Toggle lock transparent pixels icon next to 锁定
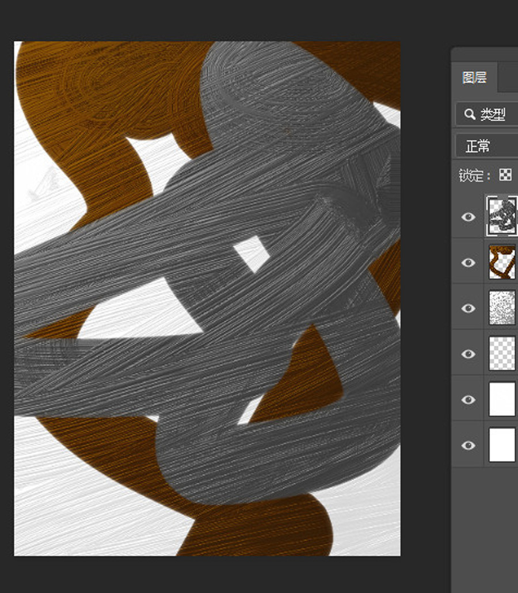Screen dimensions: 518x593 [x=505, y=175]
